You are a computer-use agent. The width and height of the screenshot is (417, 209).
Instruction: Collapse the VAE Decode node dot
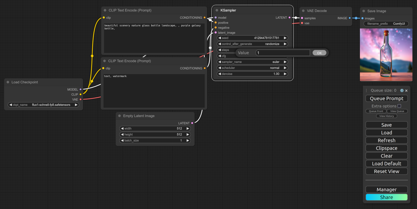coord(303,11)
